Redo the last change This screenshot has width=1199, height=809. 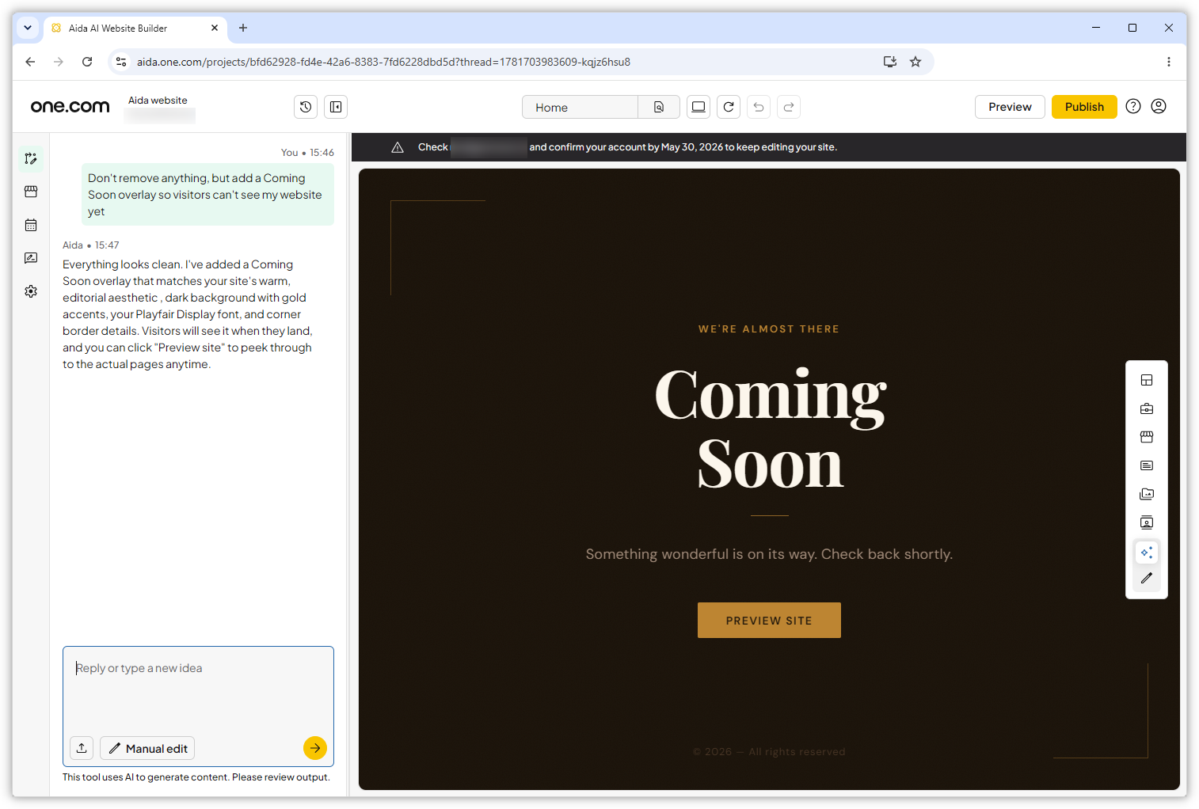(x=789, y=107)
